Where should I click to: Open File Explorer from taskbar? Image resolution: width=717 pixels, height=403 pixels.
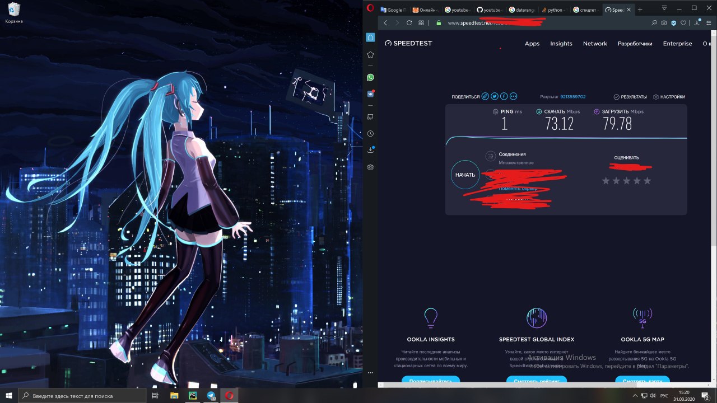(174, 395)
